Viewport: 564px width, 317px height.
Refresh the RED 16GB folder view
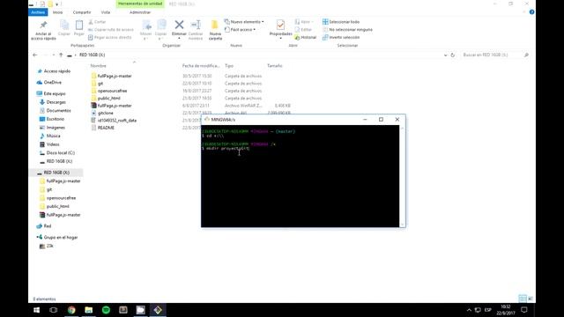(452, 55)
